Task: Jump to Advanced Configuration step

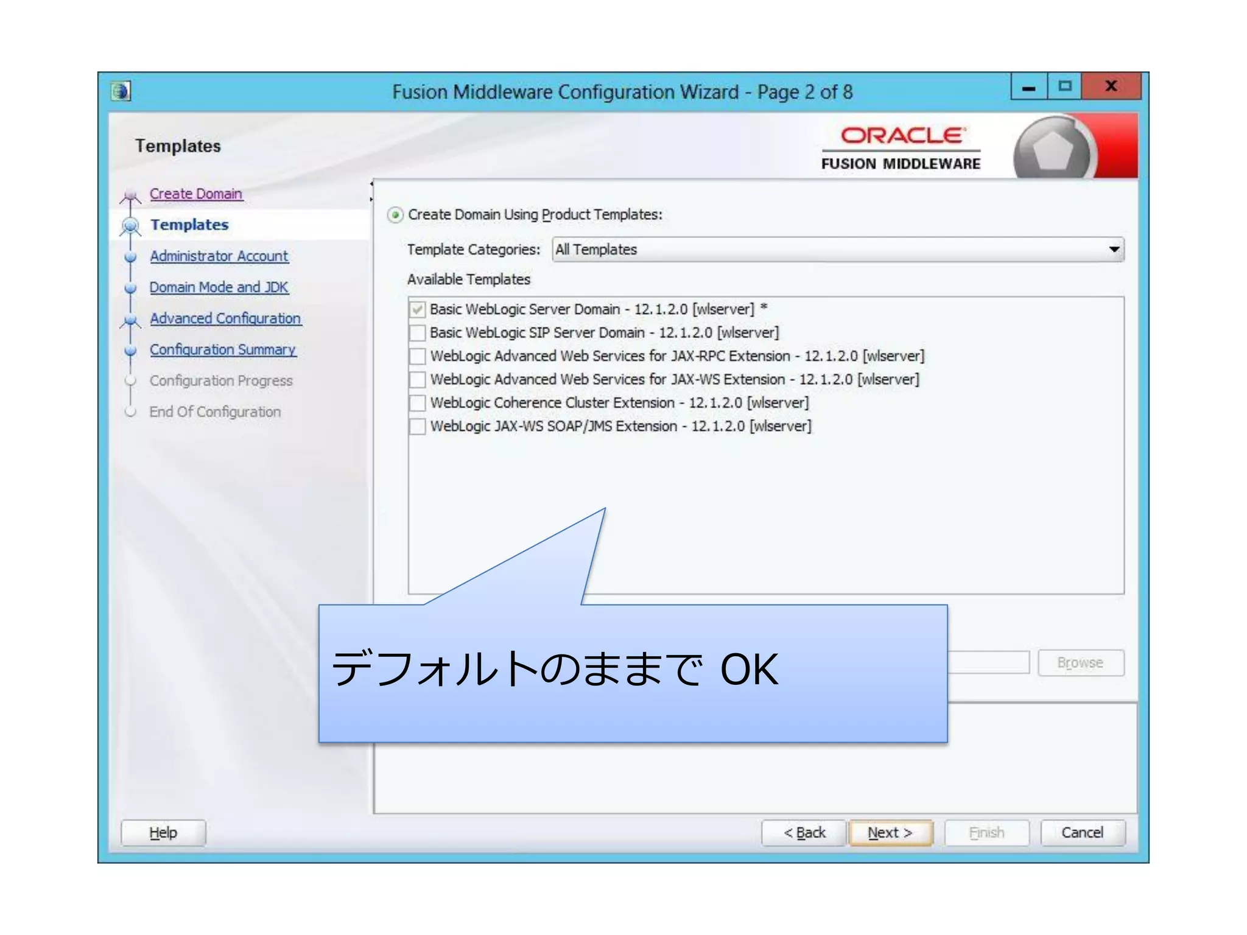Action: coord(226,318)
